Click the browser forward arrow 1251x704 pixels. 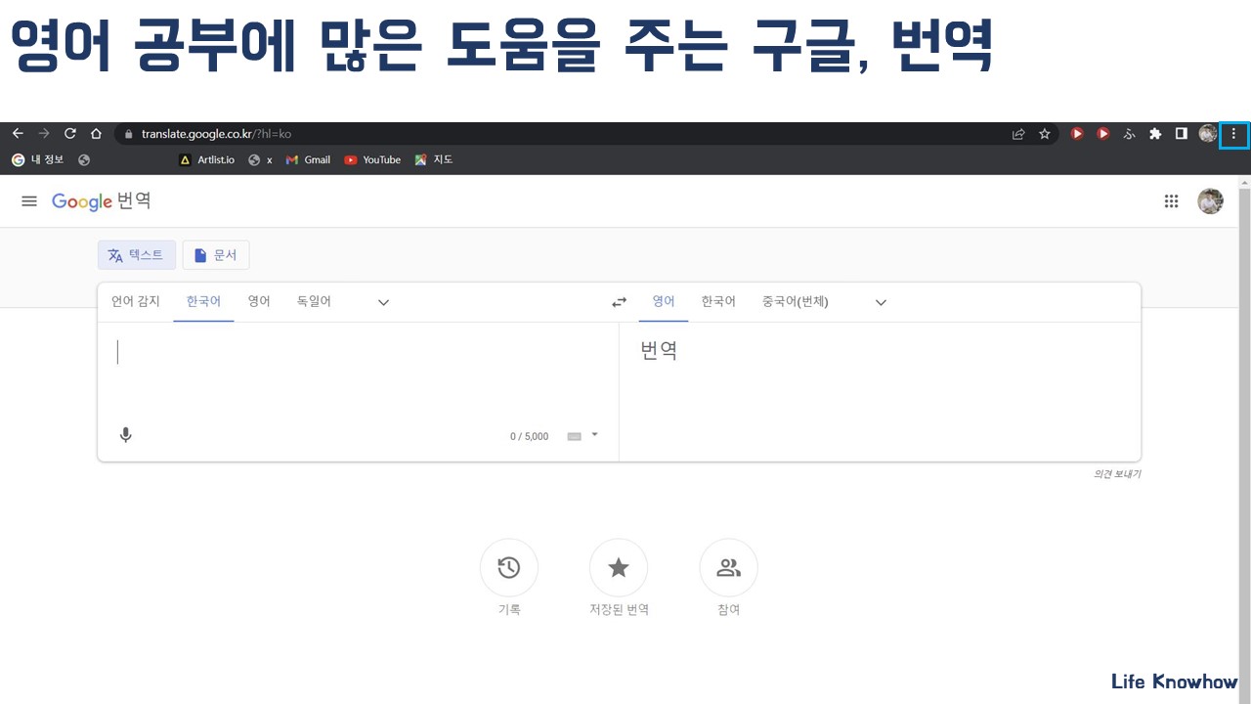coord(44,134)
